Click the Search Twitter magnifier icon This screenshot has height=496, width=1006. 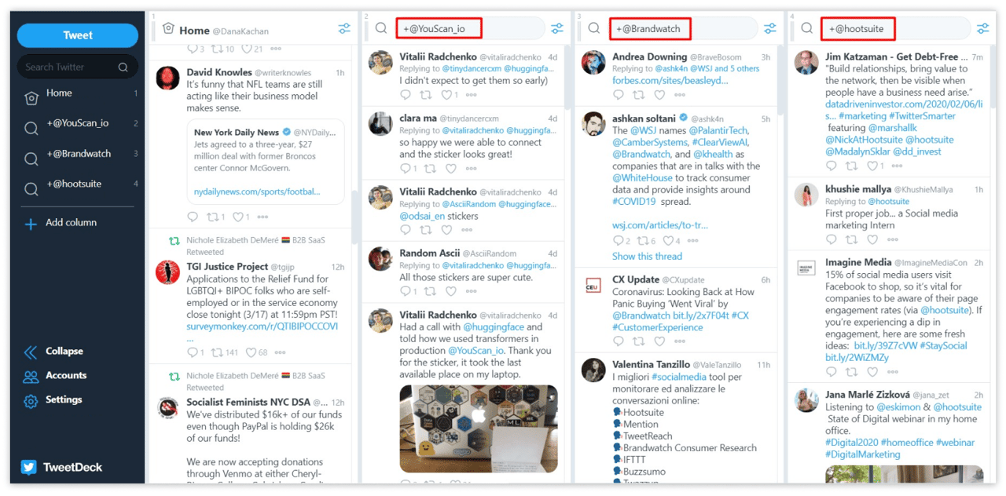(x=123, y=66)
